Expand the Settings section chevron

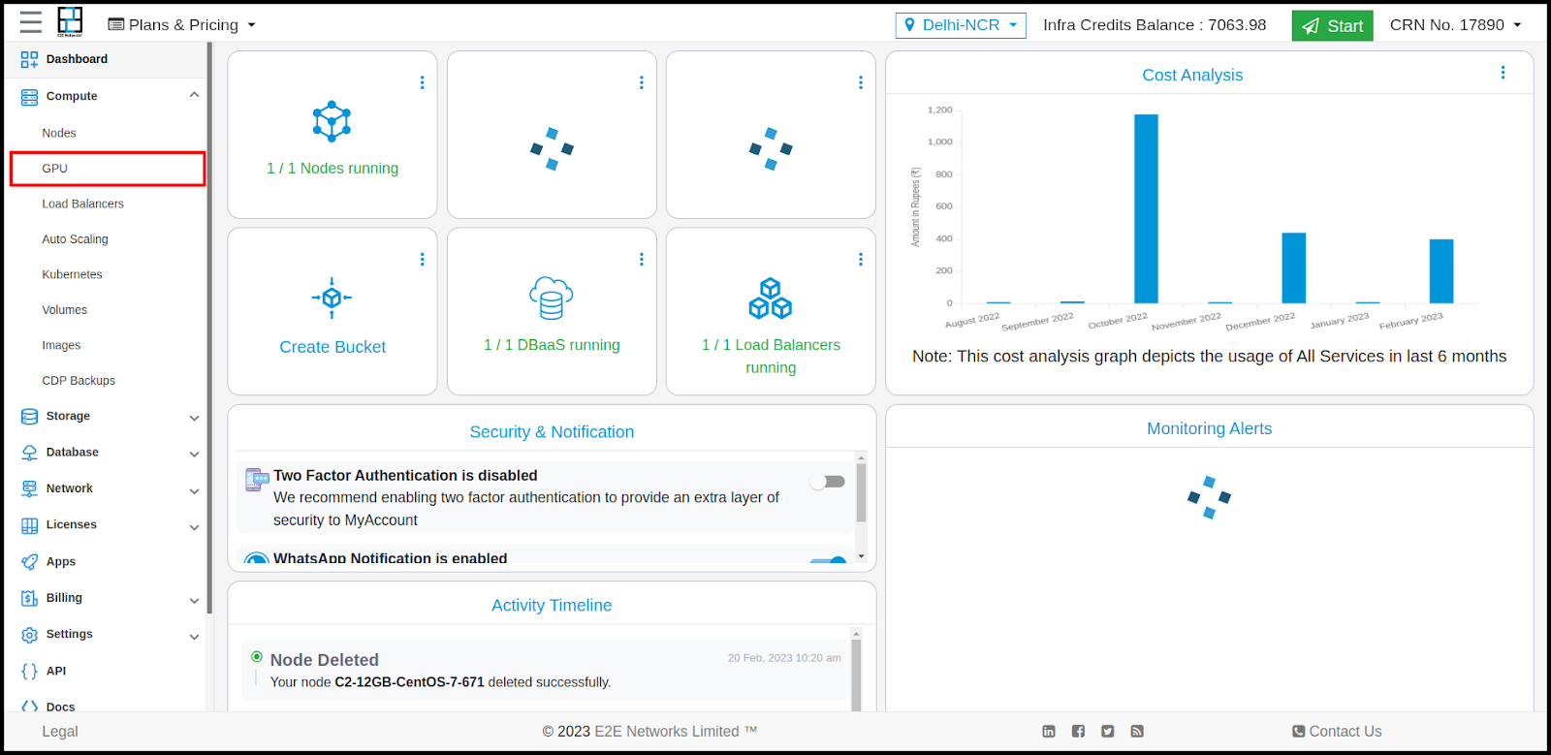[194, 637]
